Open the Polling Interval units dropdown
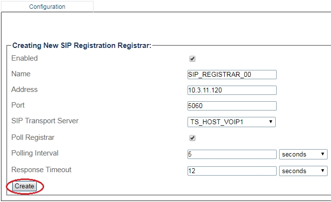 point(303,155)
